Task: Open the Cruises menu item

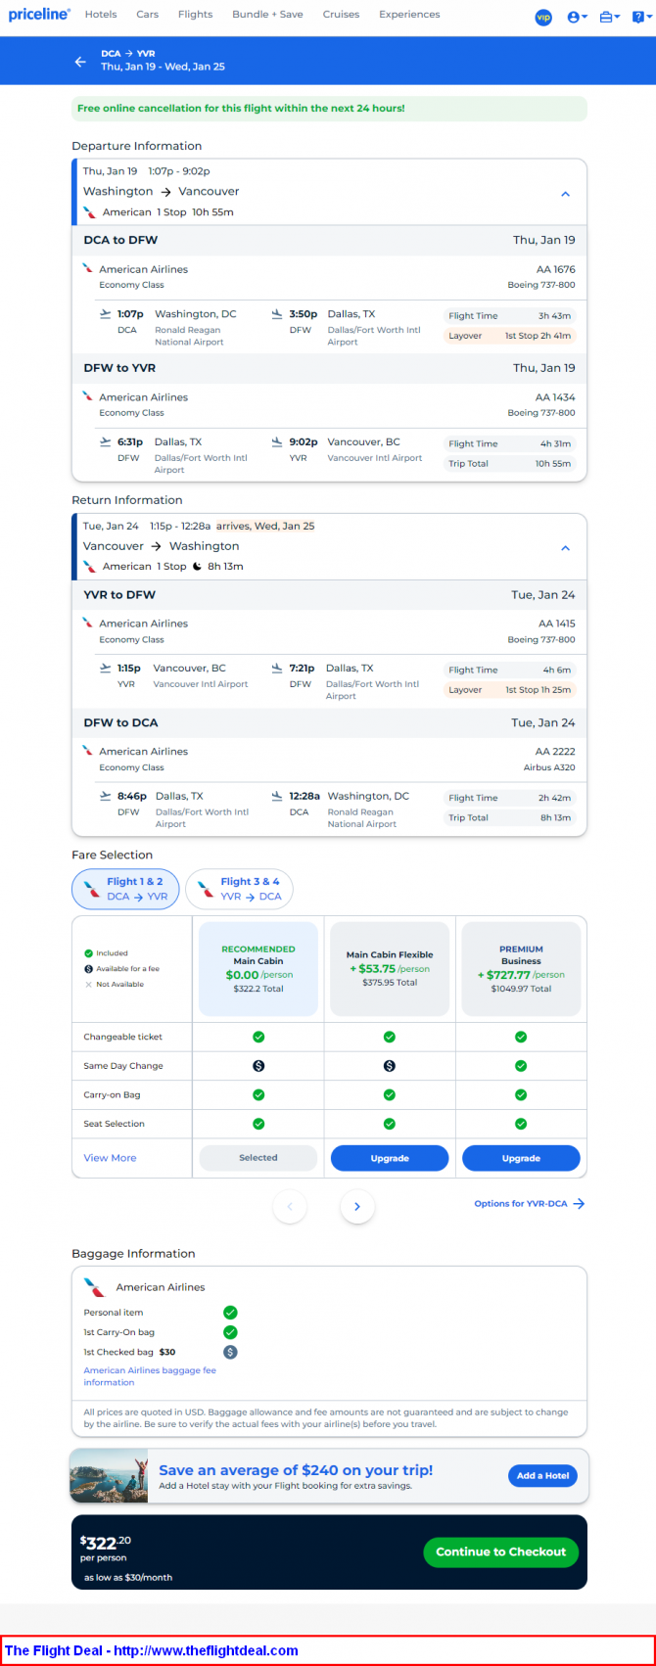Action: 341,15
